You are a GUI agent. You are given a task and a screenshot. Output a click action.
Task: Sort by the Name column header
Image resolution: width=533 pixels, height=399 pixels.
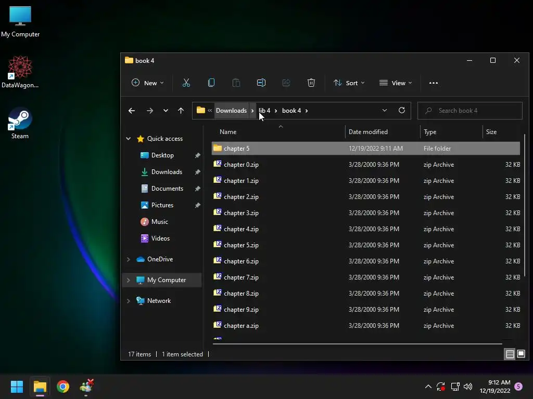[x=228, y=132]
